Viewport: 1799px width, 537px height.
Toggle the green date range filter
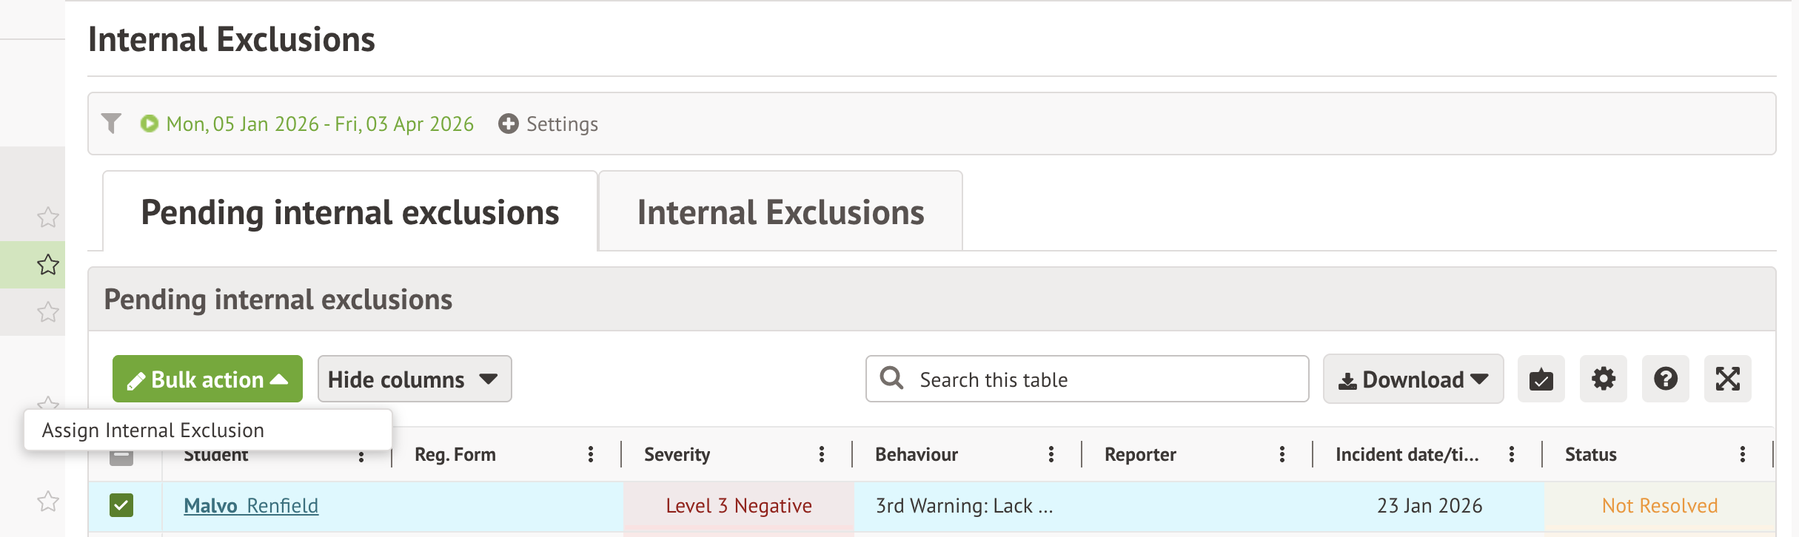150,124
